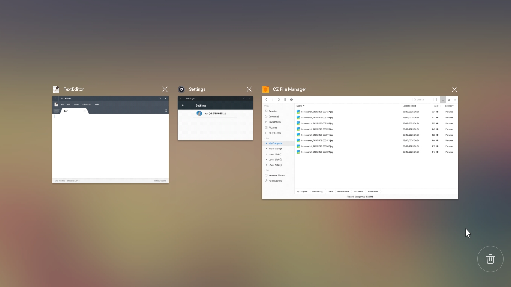Click the TextEditor pencil app icon
This screenshot has width=511, height=287.
click(56, 89)
